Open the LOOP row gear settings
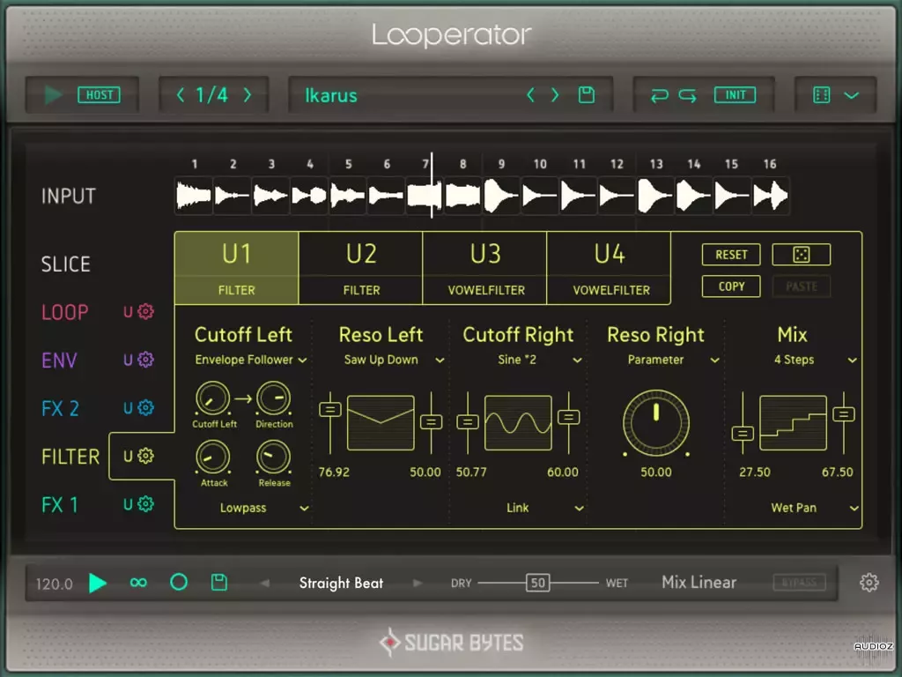 click(146, 311)
